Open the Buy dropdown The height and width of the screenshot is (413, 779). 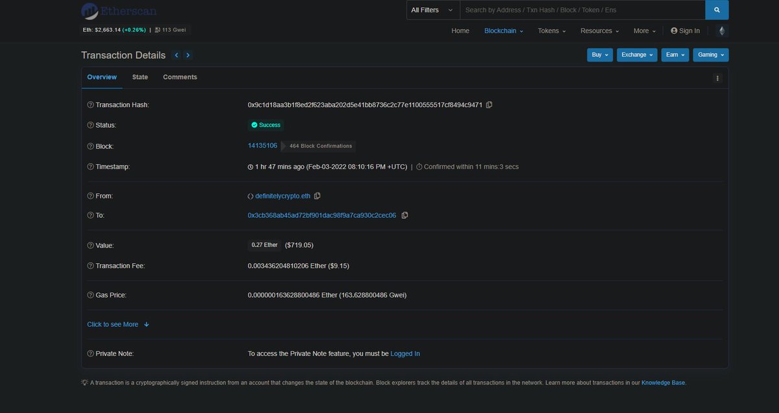point(600,55)
